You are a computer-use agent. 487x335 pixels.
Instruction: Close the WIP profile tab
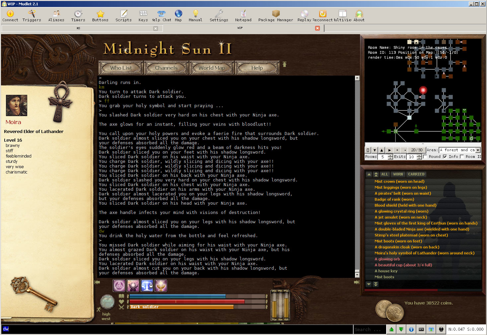317,28
